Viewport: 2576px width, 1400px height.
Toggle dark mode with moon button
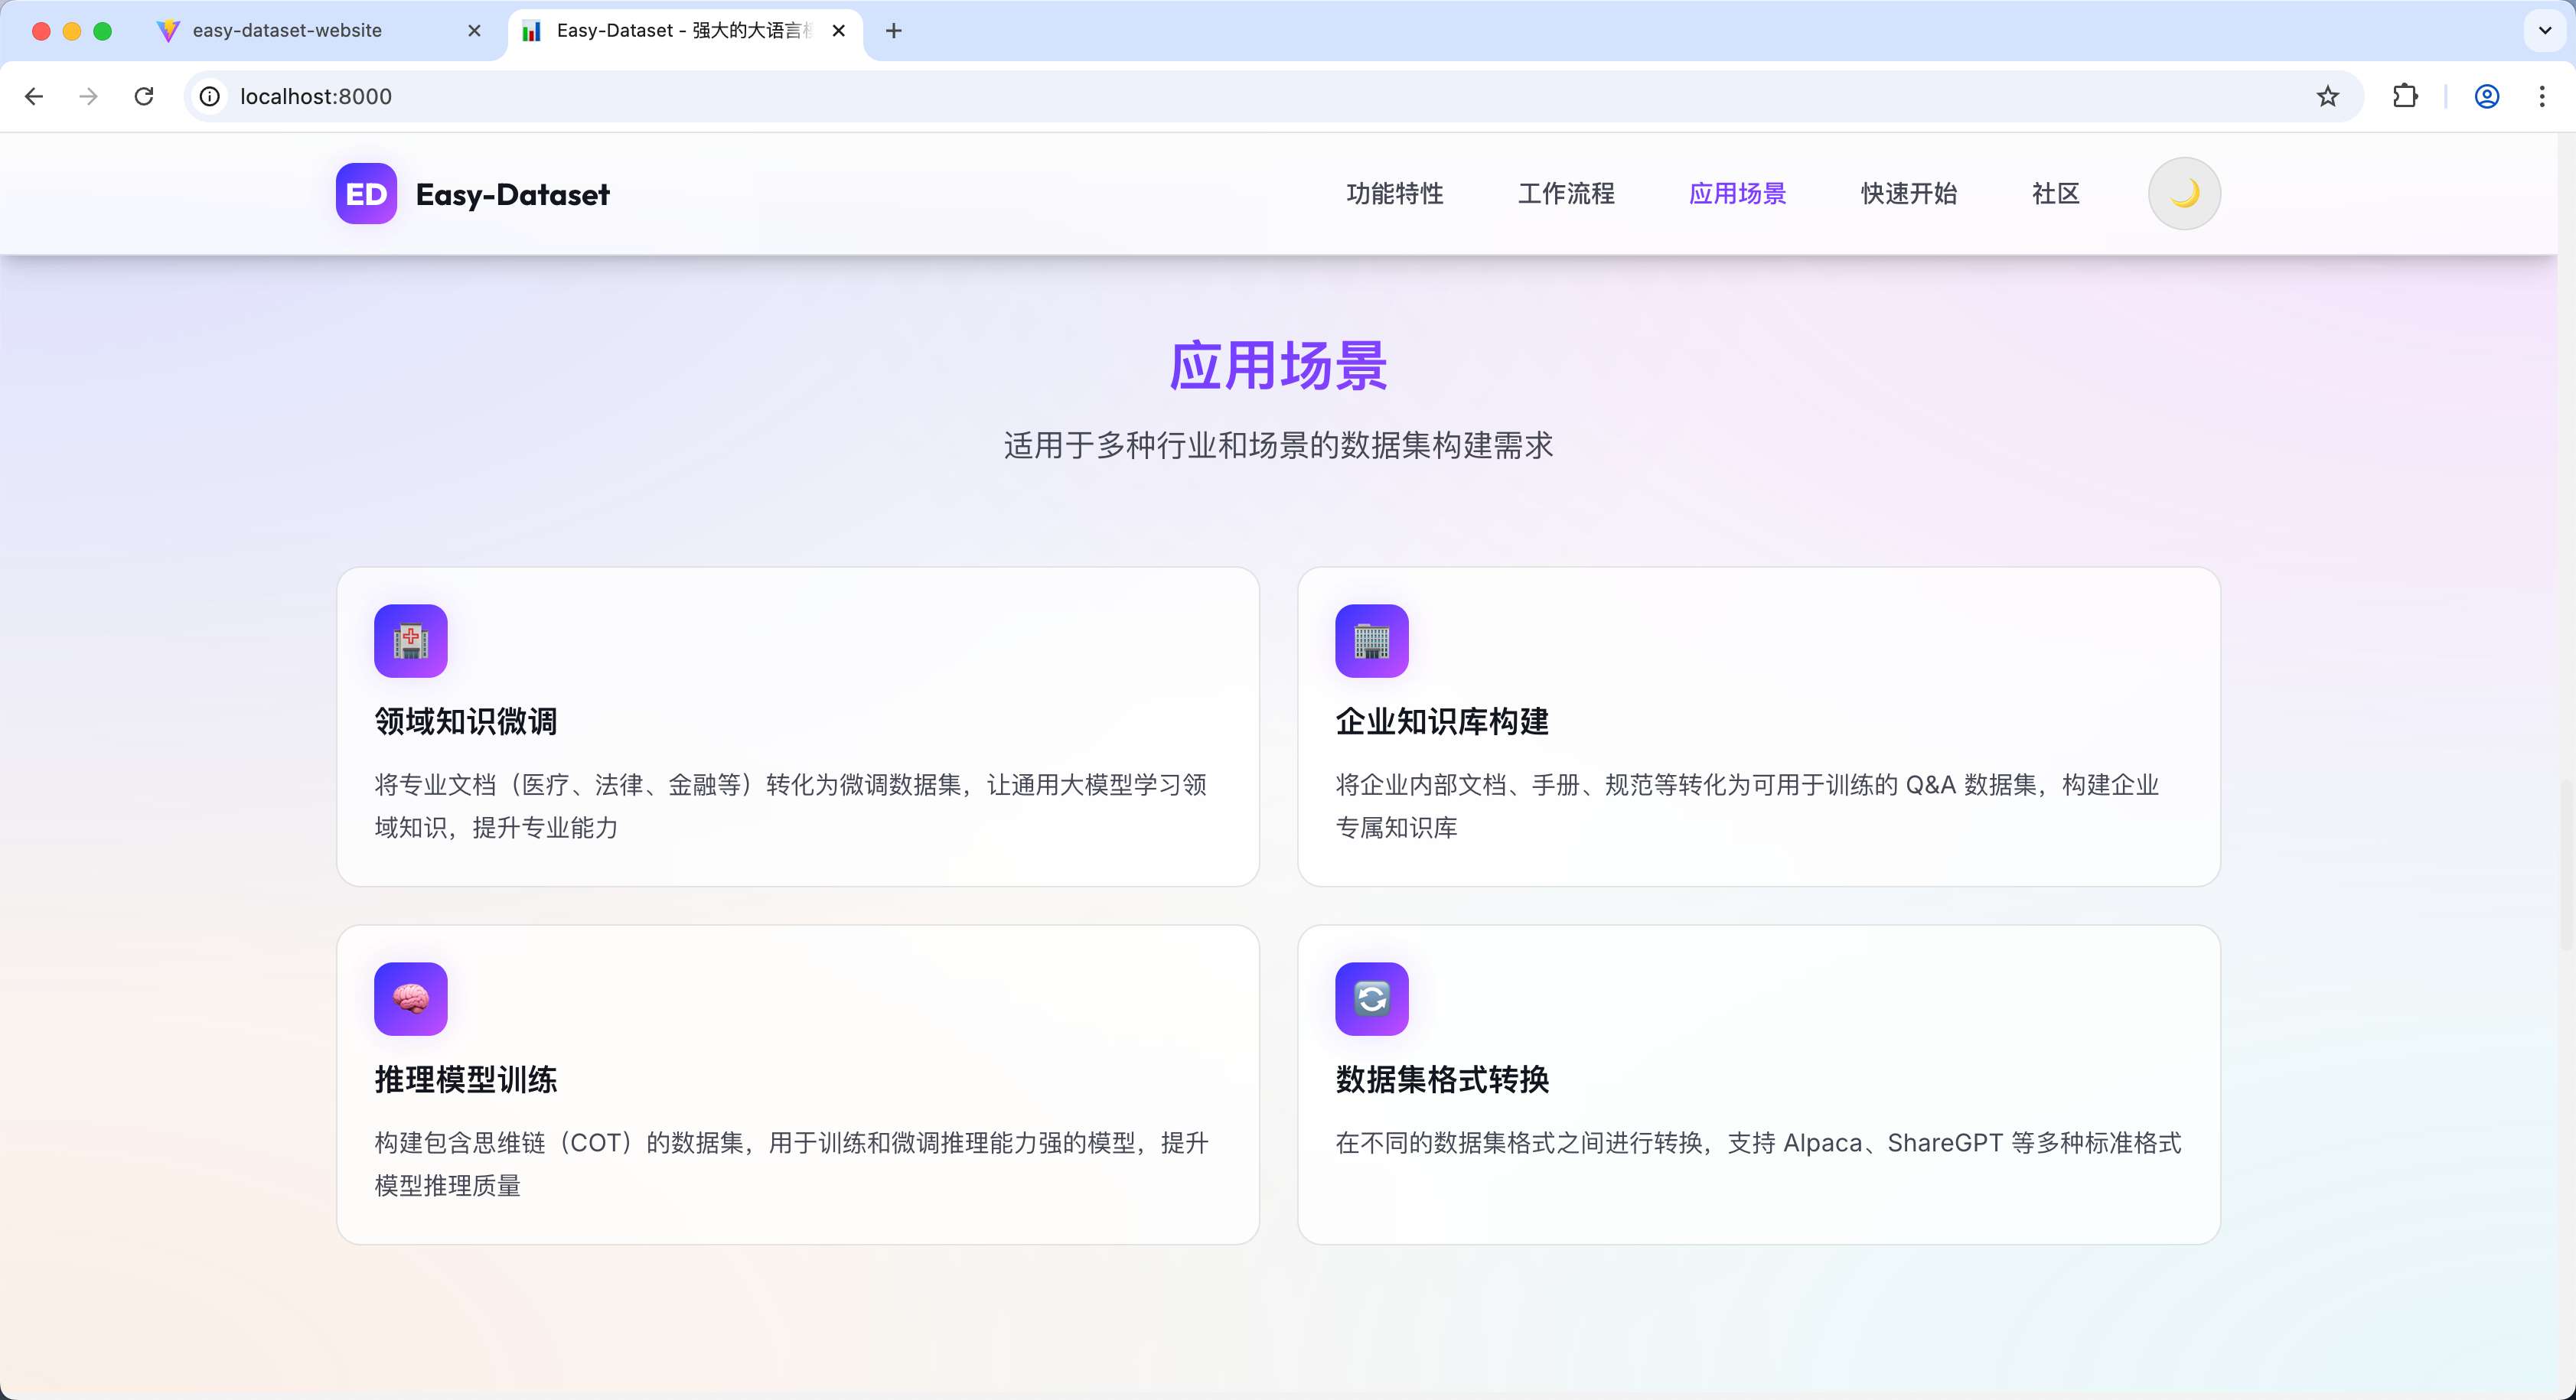coord(2184,194)
